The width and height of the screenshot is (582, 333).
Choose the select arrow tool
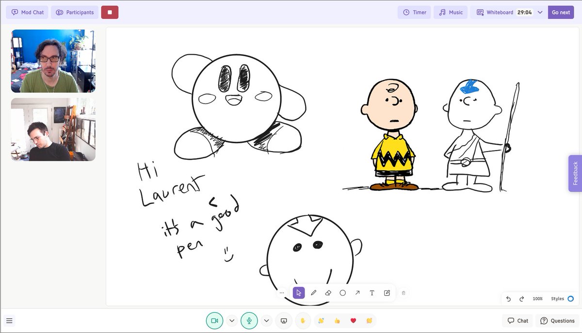pyautogui.click(x=299, y=293)
